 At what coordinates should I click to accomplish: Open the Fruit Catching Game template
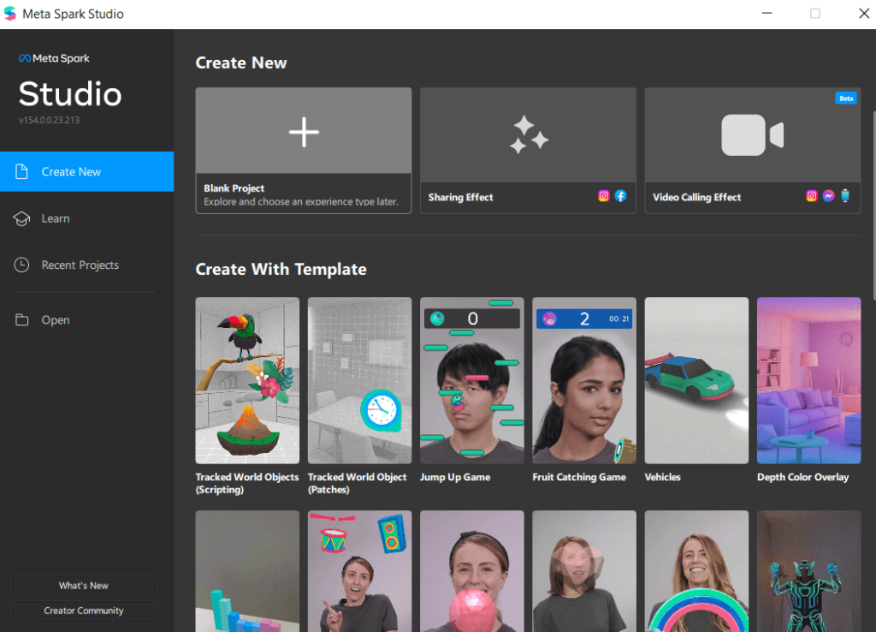[583, 380]
